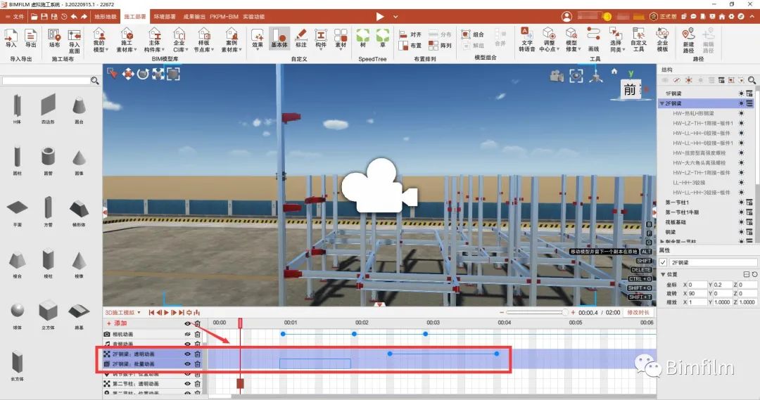Click the redo arrow icon

click(84, 16)
